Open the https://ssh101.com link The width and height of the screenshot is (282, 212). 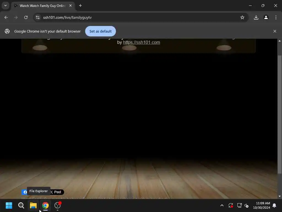[x=142, y=42]
